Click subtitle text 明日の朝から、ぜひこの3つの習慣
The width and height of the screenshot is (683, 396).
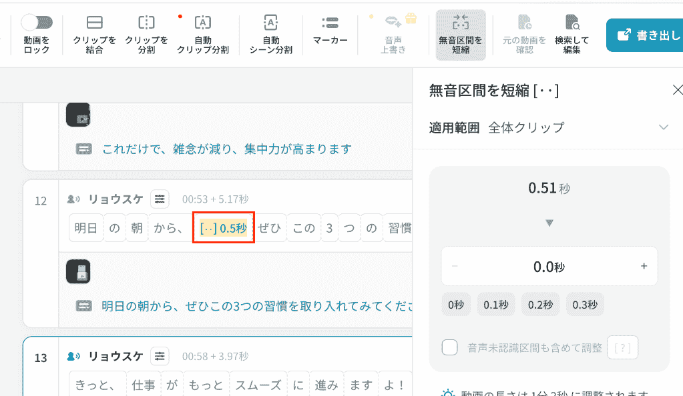pos(257,307)
